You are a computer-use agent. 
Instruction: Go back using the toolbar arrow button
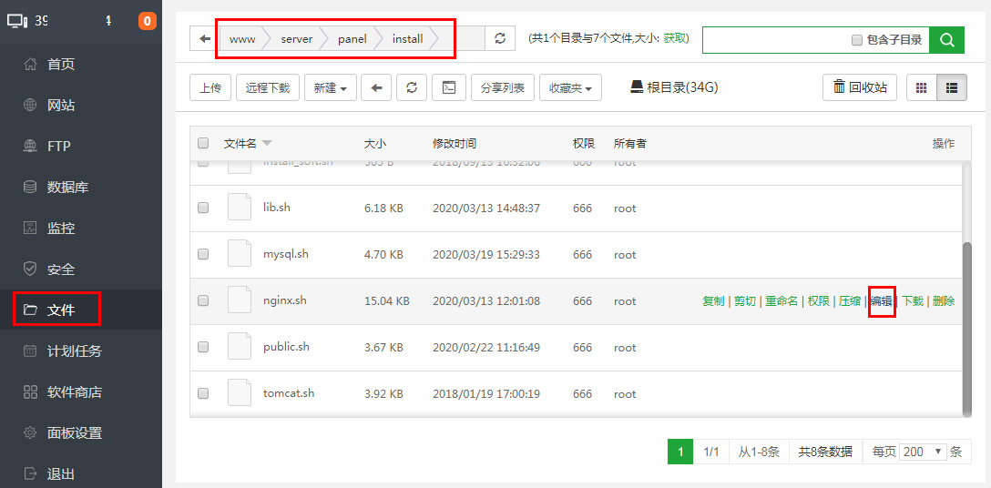click(x=376, y=87)
